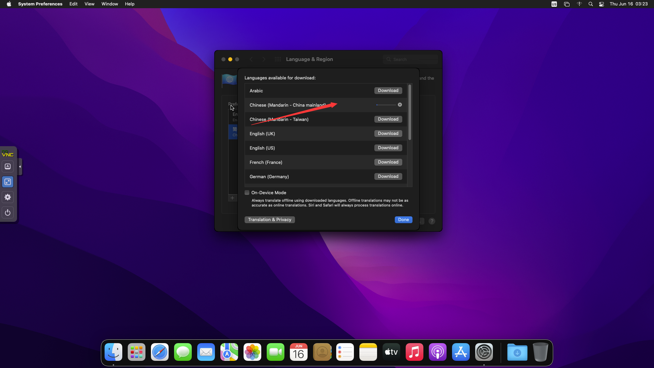The height and width of the screenshot is (368, 654).
Task: Click the date and time clock
Action: (x=629, y=4)
